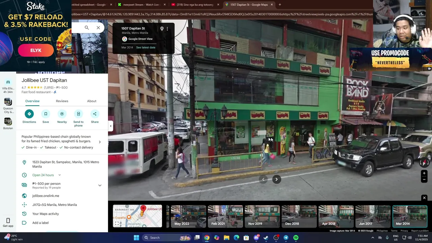This screenshot has height=243, width=432.
Task: Save Jollibee UST Dapitan place
Action: pyautogui.click(x=46, y=114)
